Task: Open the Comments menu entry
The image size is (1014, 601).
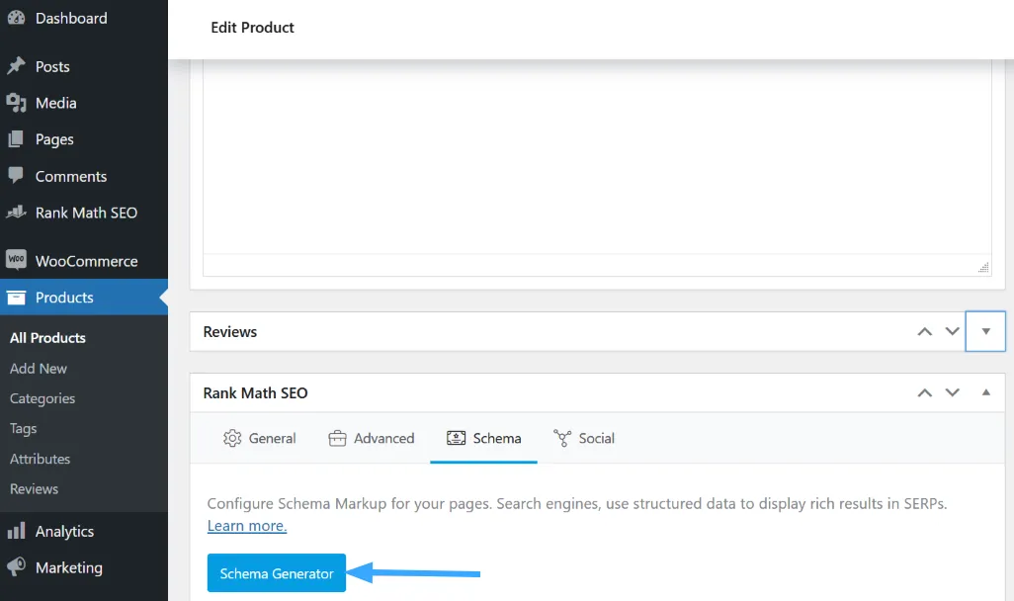Action: [x=84, y=176]
